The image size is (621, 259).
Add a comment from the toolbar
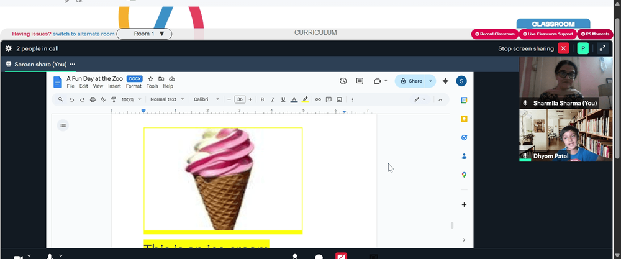[x=329, y=99]
